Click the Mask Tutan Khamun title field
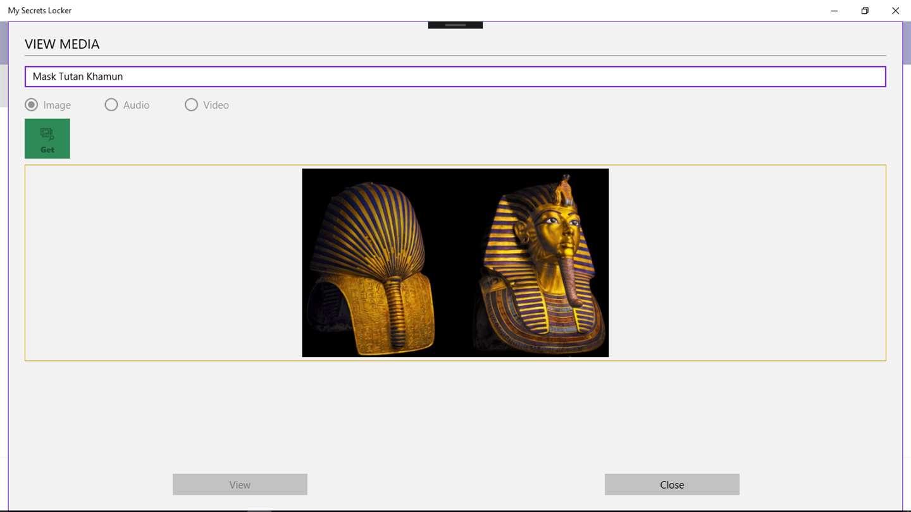The width and height of the screenshot is (911, 512). (x=455, y=76)
